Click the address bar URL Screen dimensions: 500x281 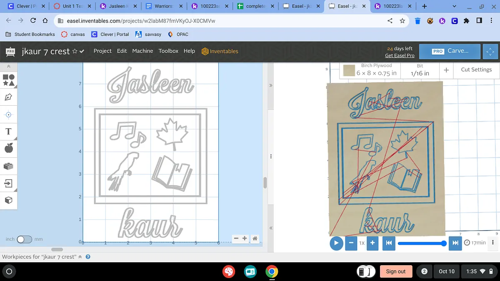click(x=141, y=21)
